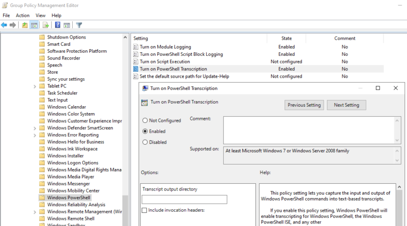This screenshot has width=407, height=226.
Task: Select the Turn on Module Logging setting
Action: pyautogui.click(x=165, y=47)
